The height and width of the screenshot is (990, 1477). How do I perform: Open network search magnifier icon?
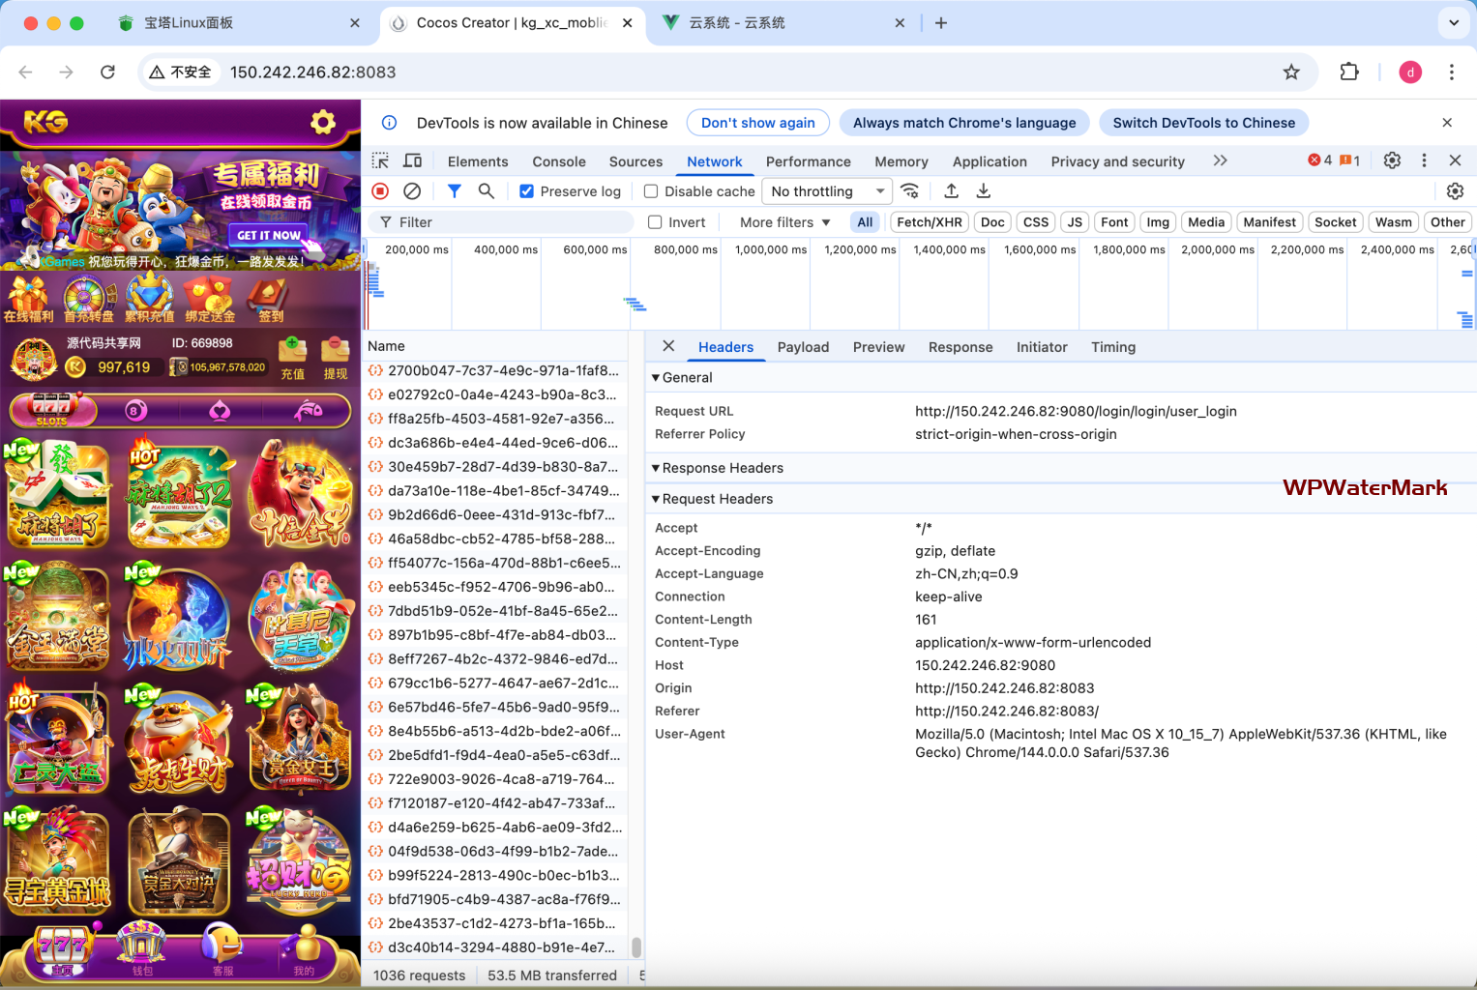[x=487, y=191]
